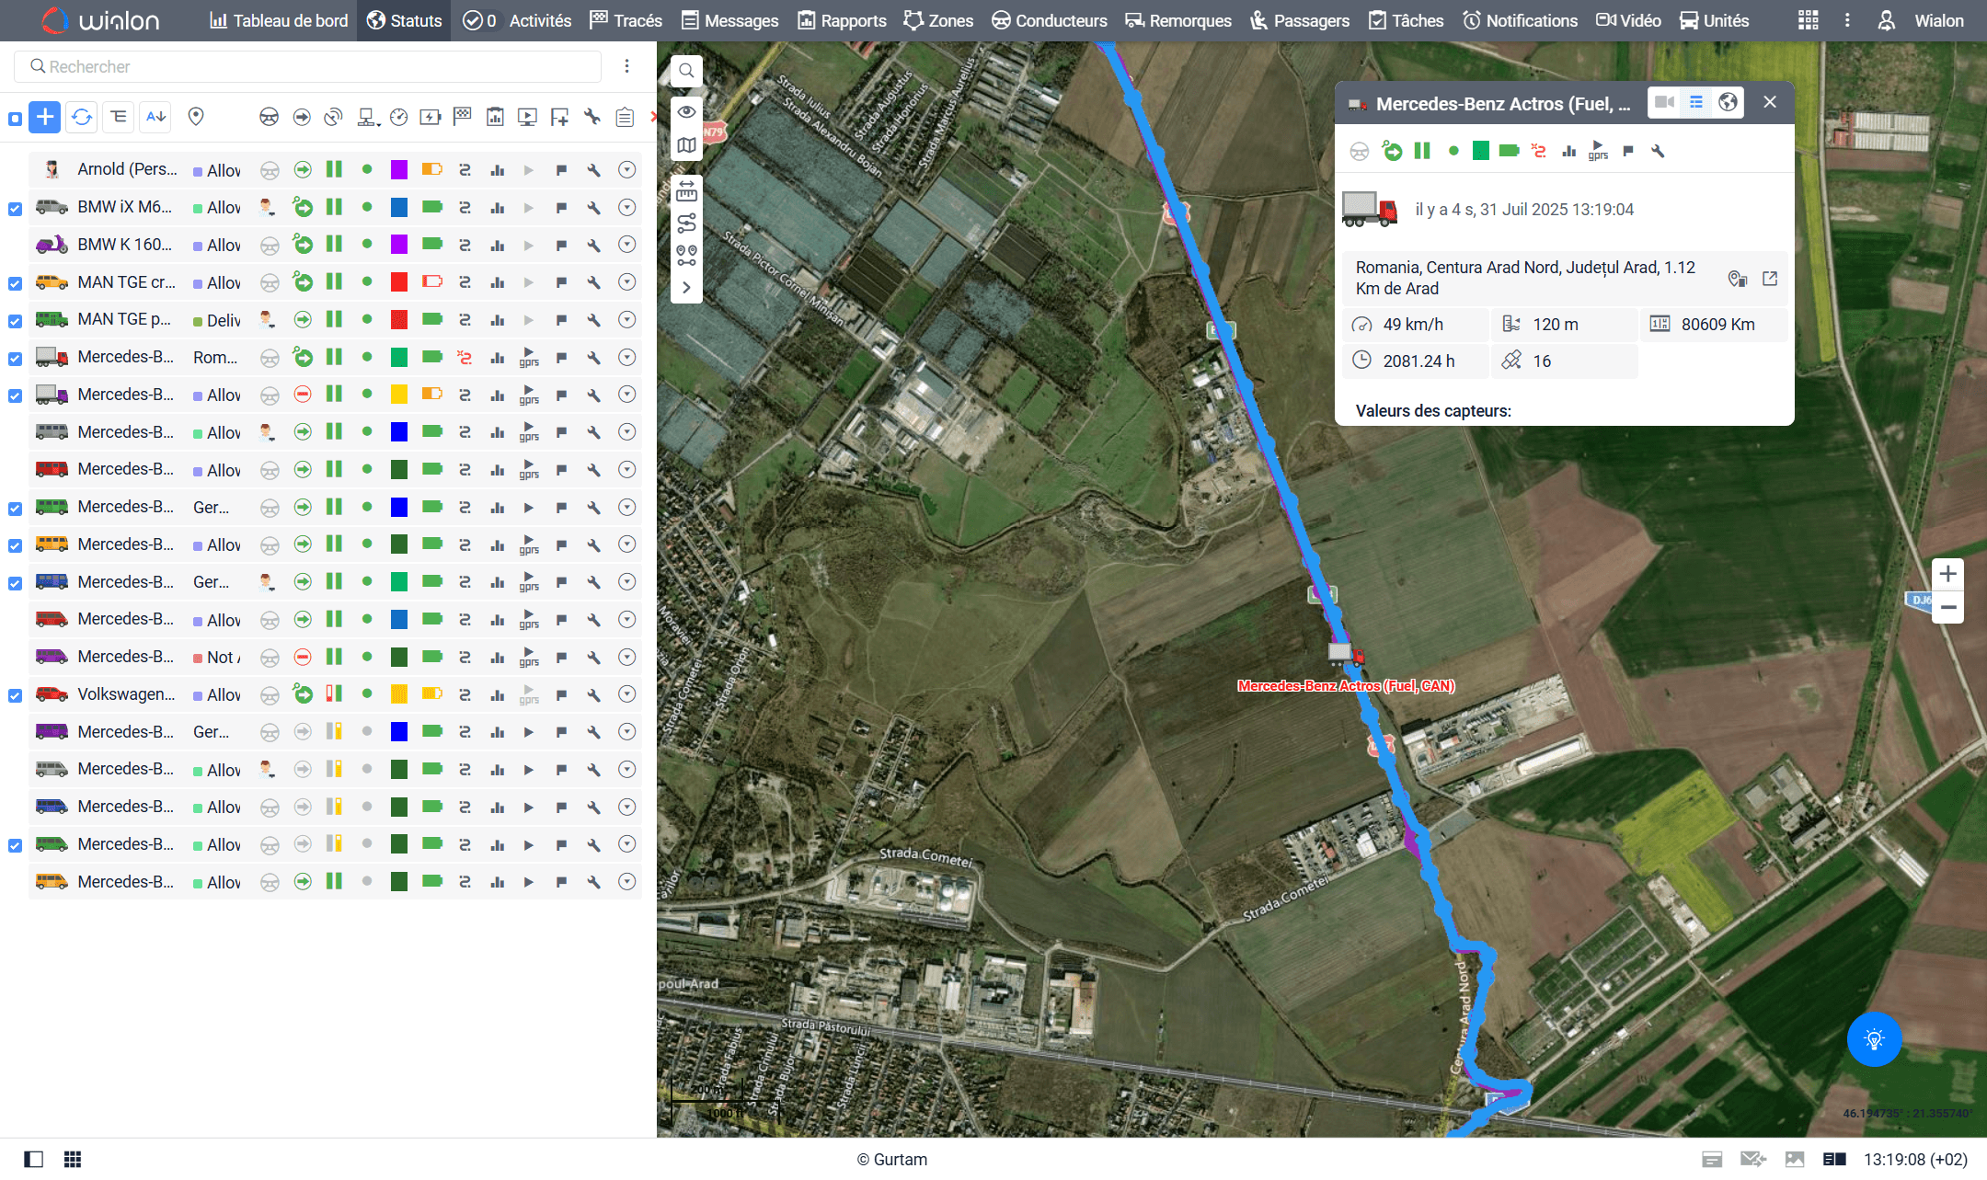Expand MAN TGE cr row actions dropdown
This screenshot has width=1987, height=1180.
pos(627,281)
